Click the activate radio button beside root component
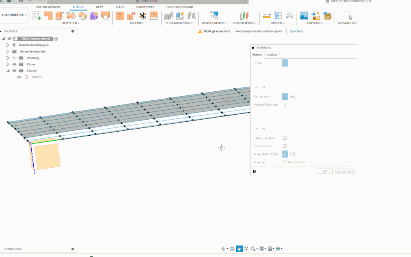Screen dimensions: 411x257 pos(56,39)
